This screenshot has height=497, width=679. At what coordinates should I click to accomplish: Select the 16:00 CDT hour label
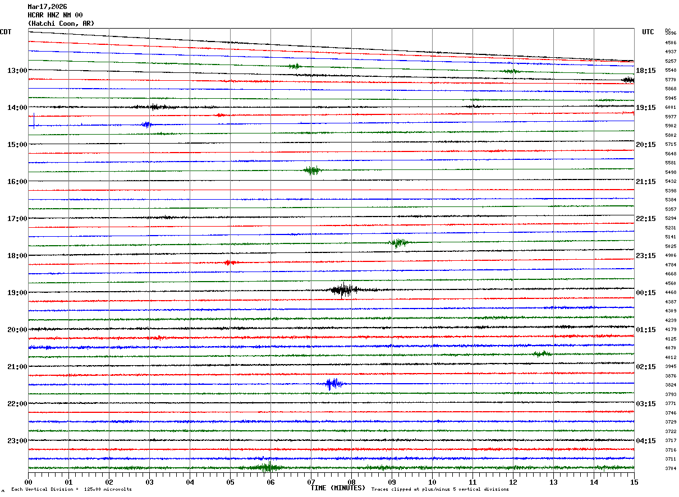pyautogui.click(x=17, y=182)
